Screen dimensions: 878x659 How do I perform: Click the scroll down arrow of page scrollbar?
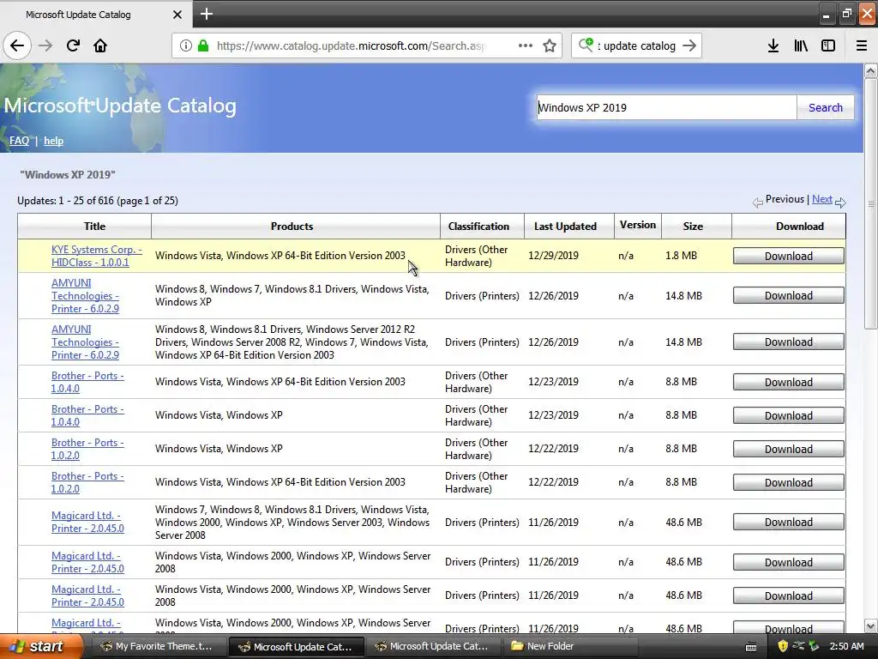pyautogui.click(x=871, y=626)
